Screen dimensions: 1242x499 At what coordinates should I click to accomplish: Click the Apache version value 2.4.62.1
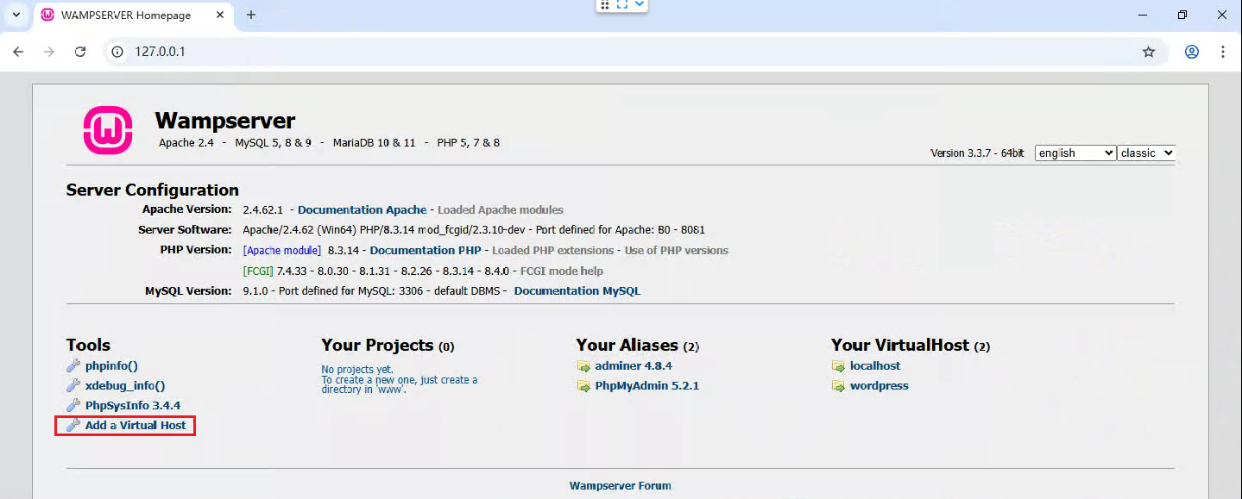[x=263, y=209]
